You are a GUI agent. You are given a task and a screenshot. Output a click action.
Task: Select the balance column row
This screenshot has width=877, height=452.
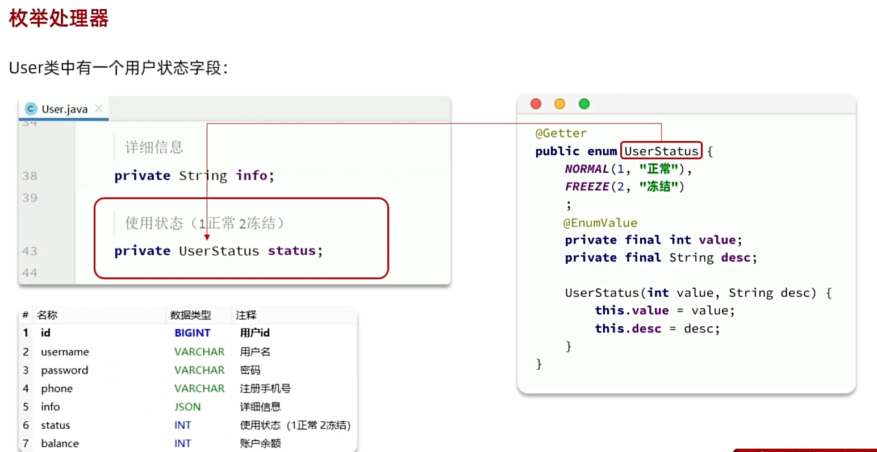(187, 443)
